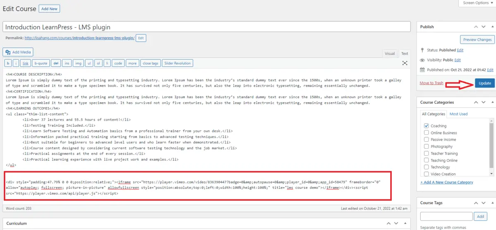Insert list item with li button

[107, 63]
